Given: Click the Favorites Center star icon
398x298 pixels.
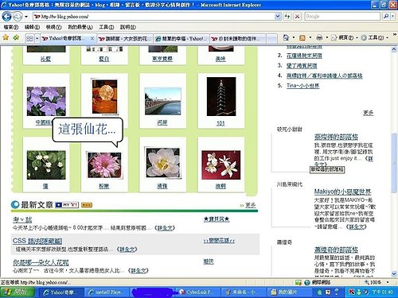Looking at the screenshot, I should (6, 38).
